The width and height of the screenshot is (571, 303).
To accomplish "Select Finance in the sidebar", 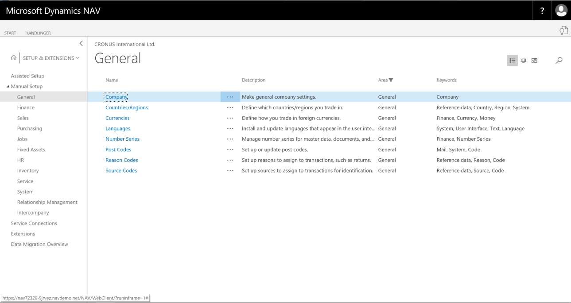I will pos(26,107).
